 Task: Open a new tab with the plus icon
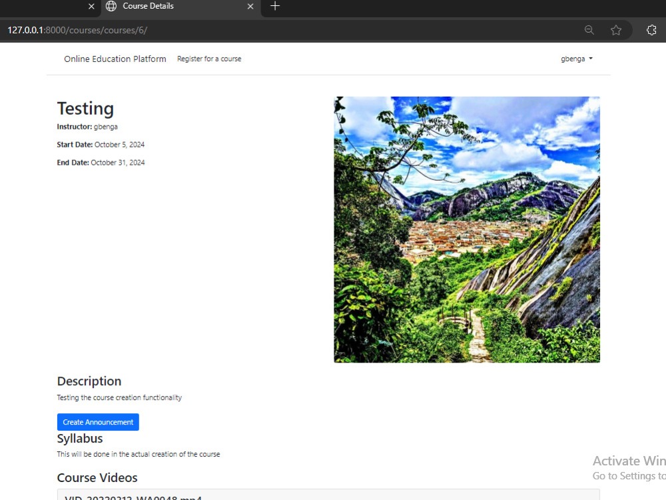tap(275, 6)
